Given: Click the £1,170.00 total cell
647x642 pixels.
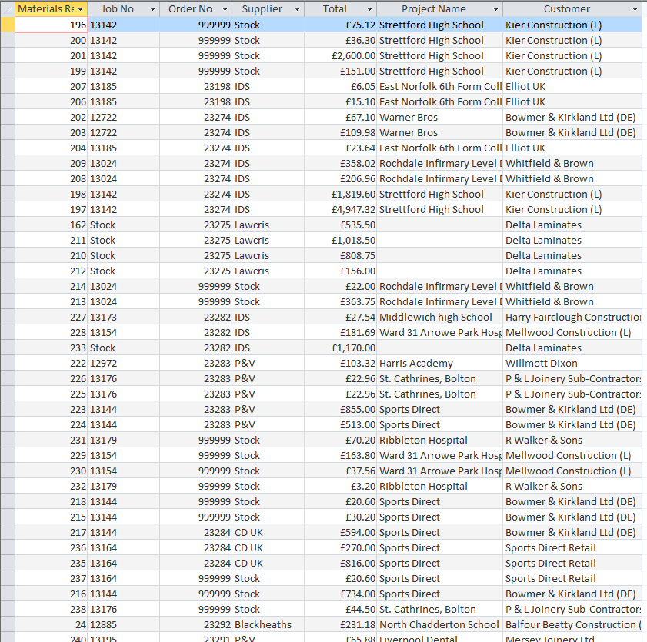Looking at the screenshot, I should point(340,348).
